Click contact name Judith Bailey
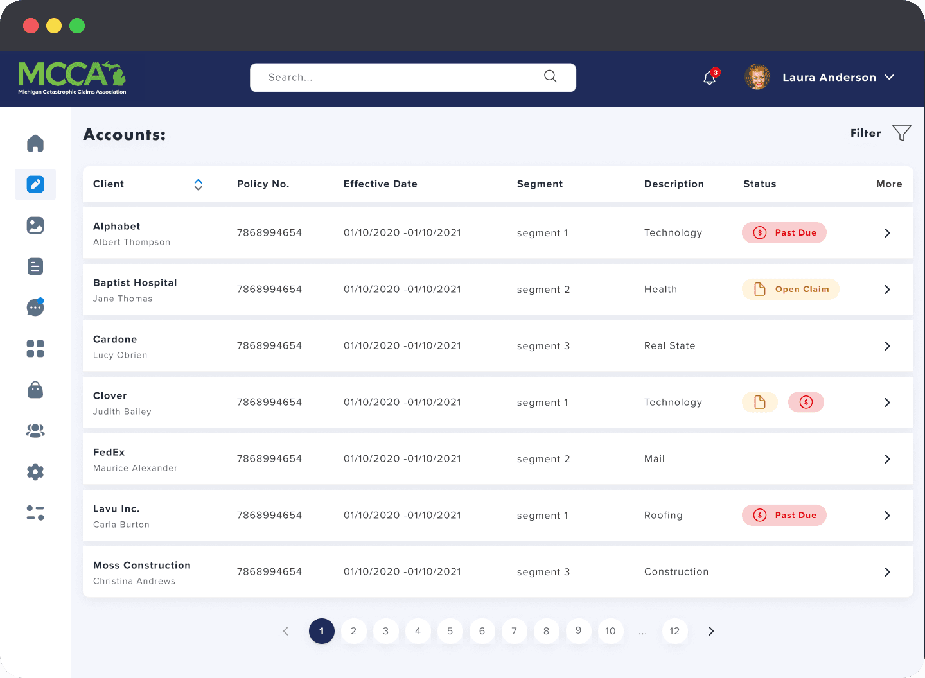Screen dimensions: 925x678 122,412
